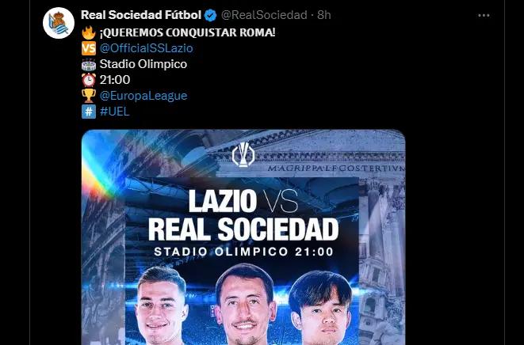524x345 pixels.
Task: Open the @OfficialSSLazio mention
Action: click(x=147, y=48)
